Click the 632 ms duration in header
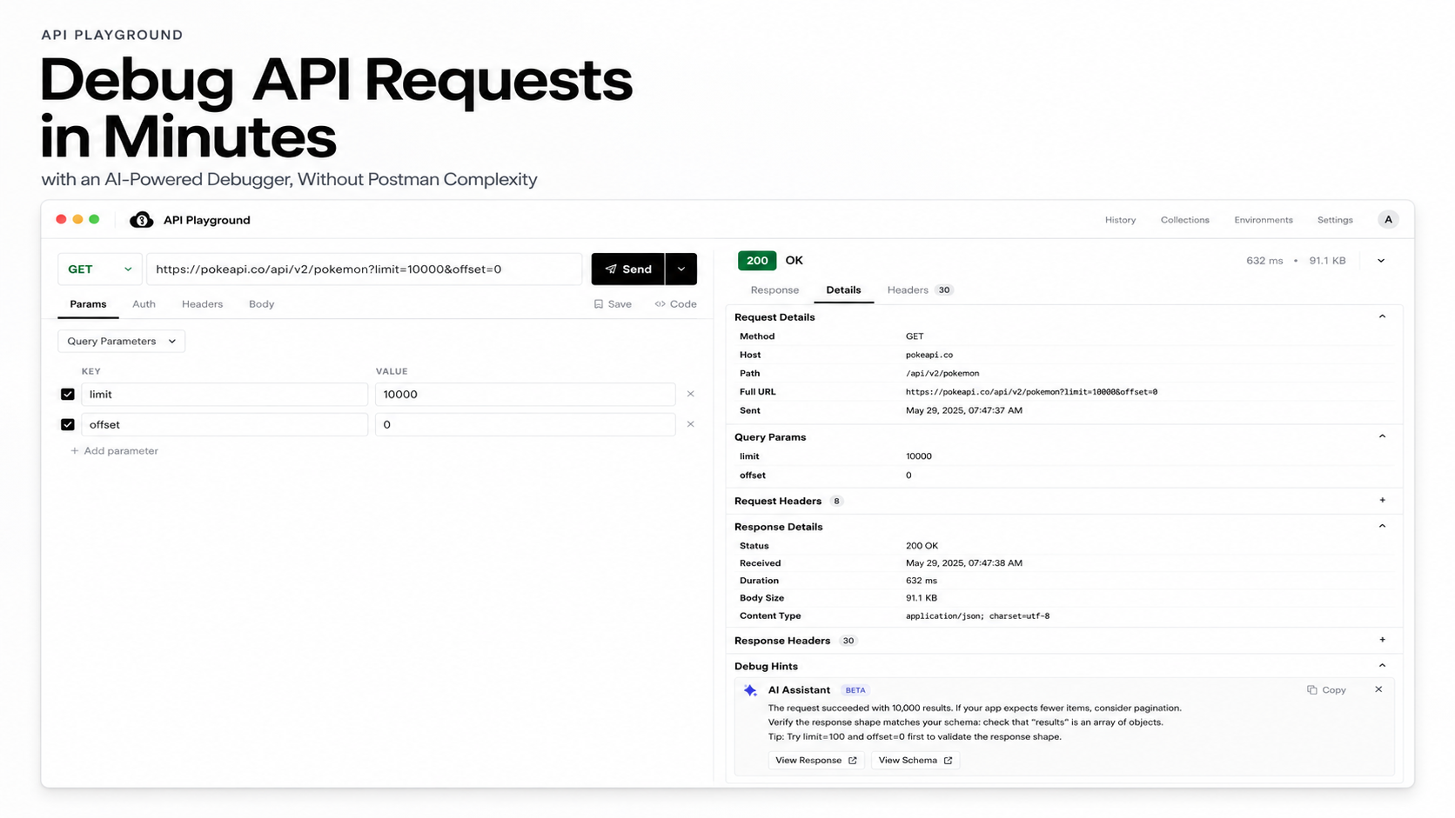This screenshot has height=818, width=1455. pos(1264,261)
